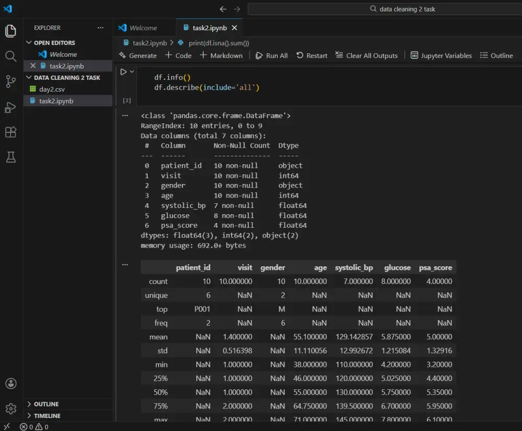
Task: Open the Extensions view
Action: pos(10,132)
